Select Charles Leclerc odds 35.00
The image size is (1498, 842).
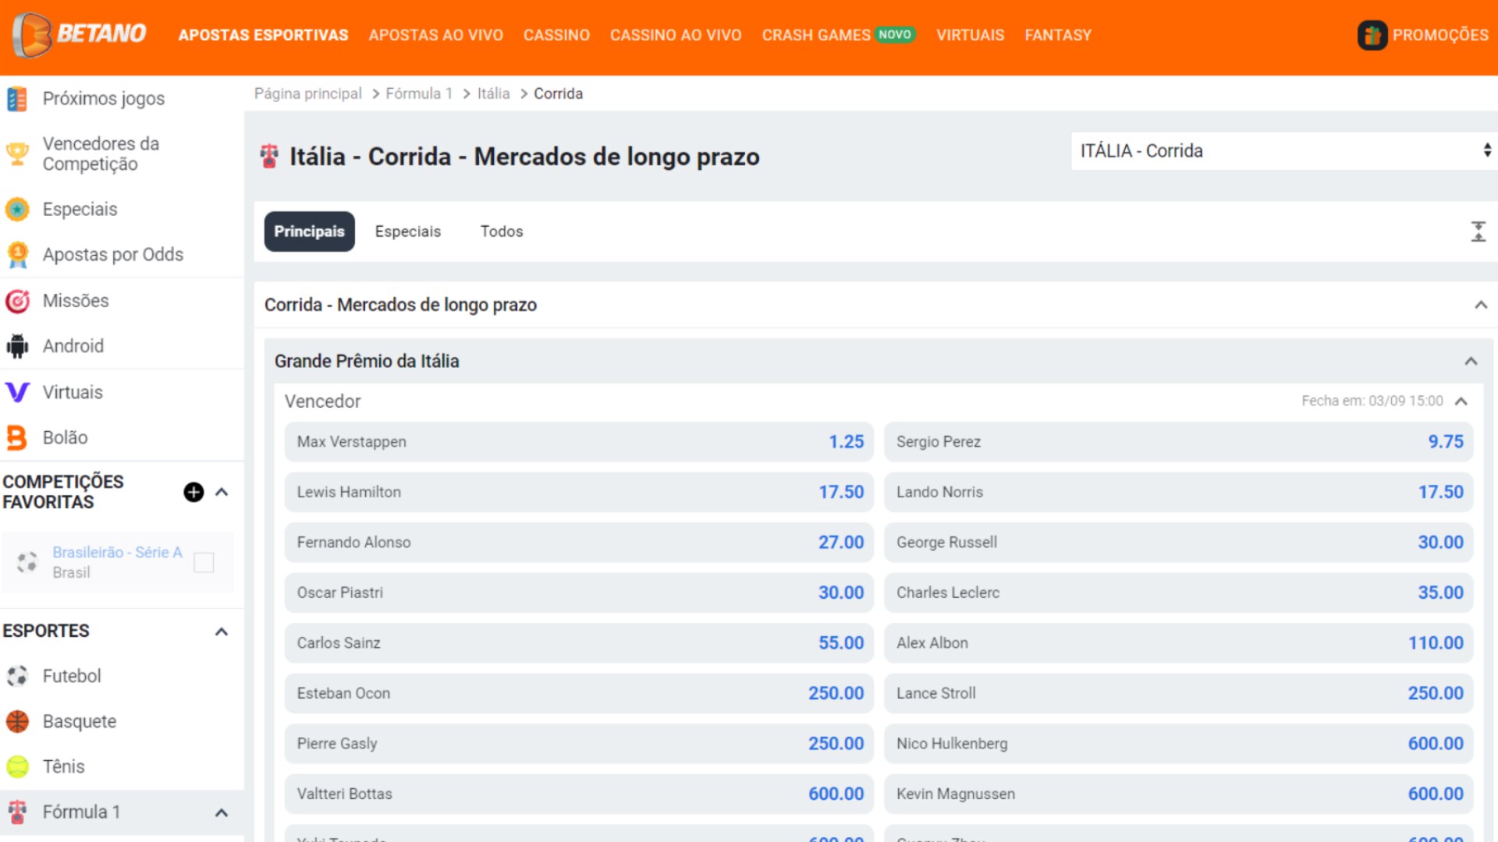click(x=1178, y=593)
